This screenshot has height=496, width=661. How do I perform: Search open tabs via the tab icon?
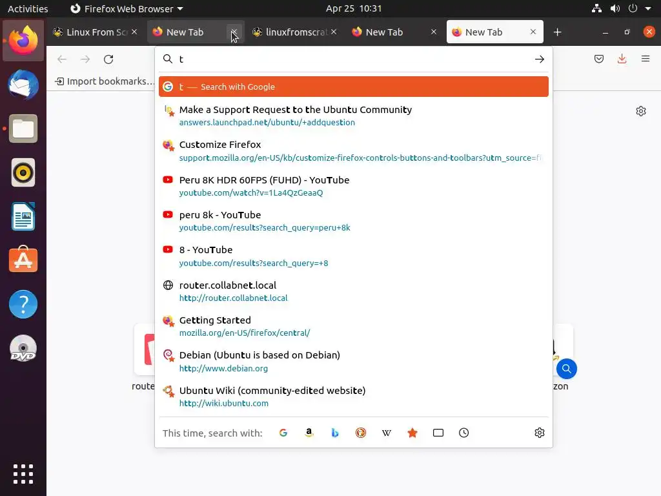coord(438,433)
